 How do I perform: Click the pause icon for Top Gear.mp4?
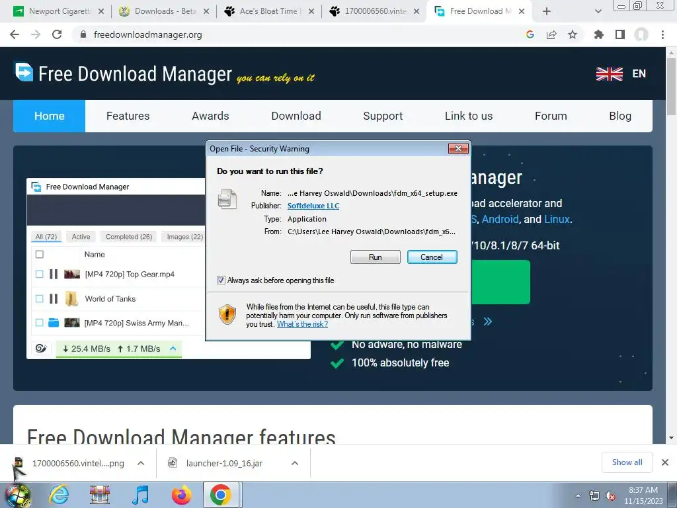(54, 274)
